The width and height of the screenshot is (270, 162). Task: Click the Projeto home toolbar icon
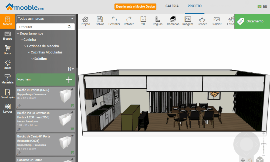85,21
